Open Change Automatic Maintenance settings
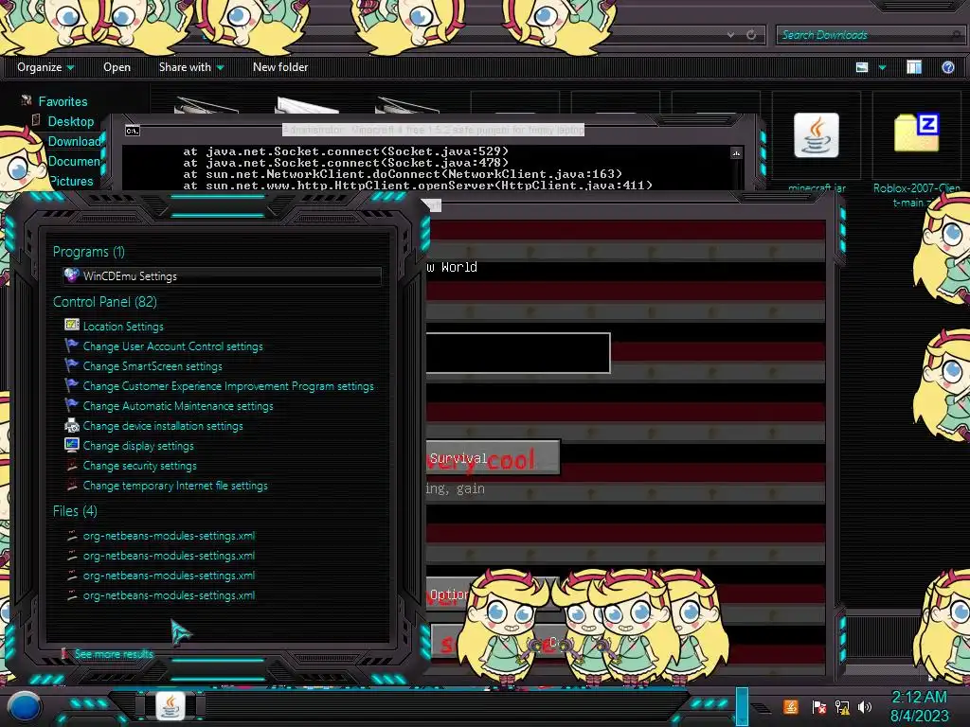 pos(177,406)
